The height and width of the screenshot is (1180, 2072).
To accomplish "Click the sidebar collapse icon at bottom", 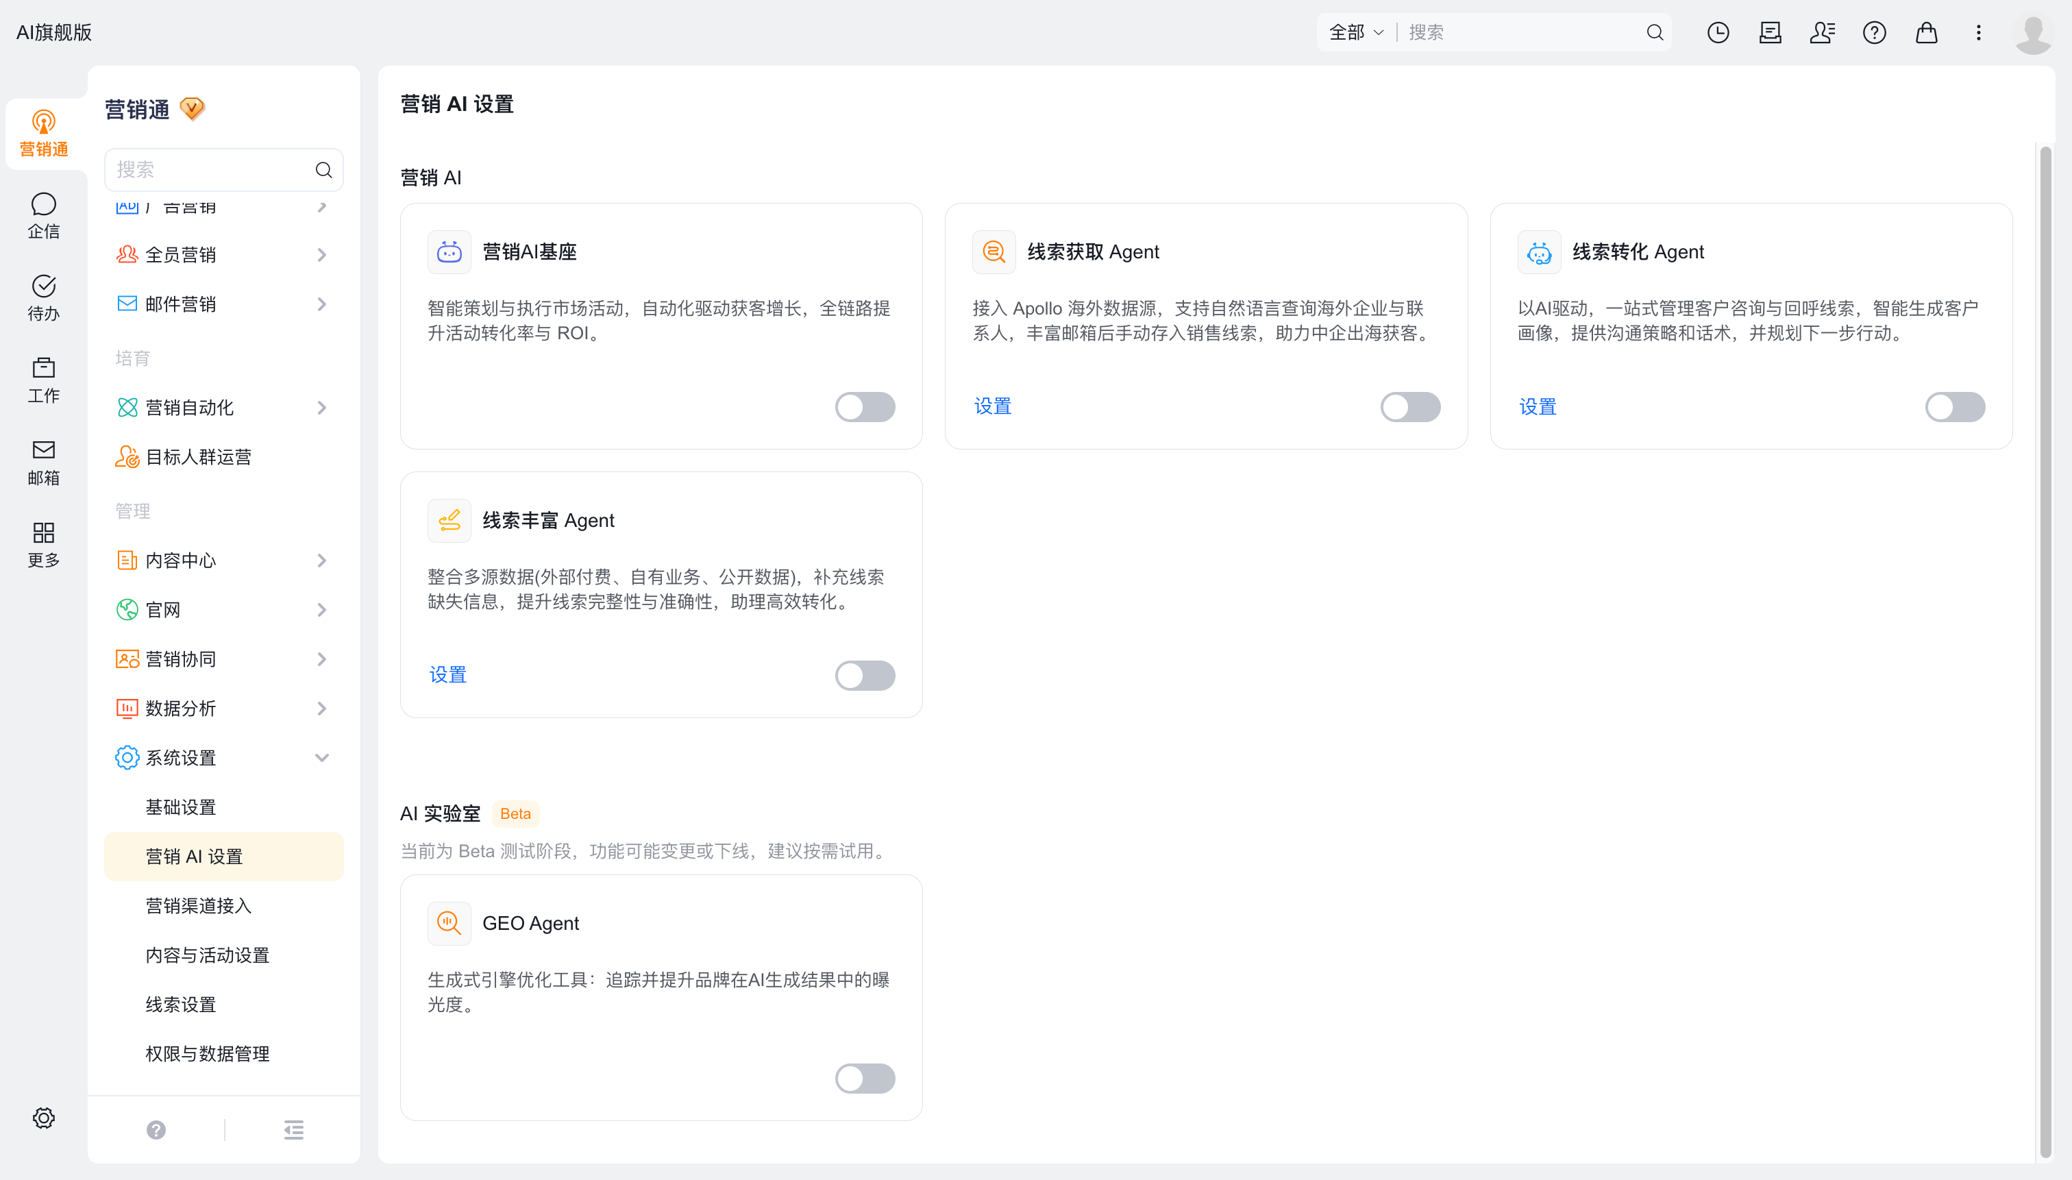I will (x=294, y=1129).
